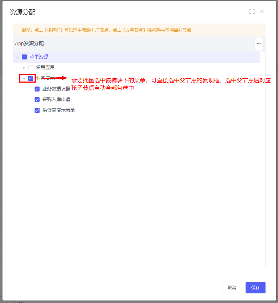Screen dimensions: 278x303
Task: Select the 业务演示 text node
Action: [x=45, y=78]
